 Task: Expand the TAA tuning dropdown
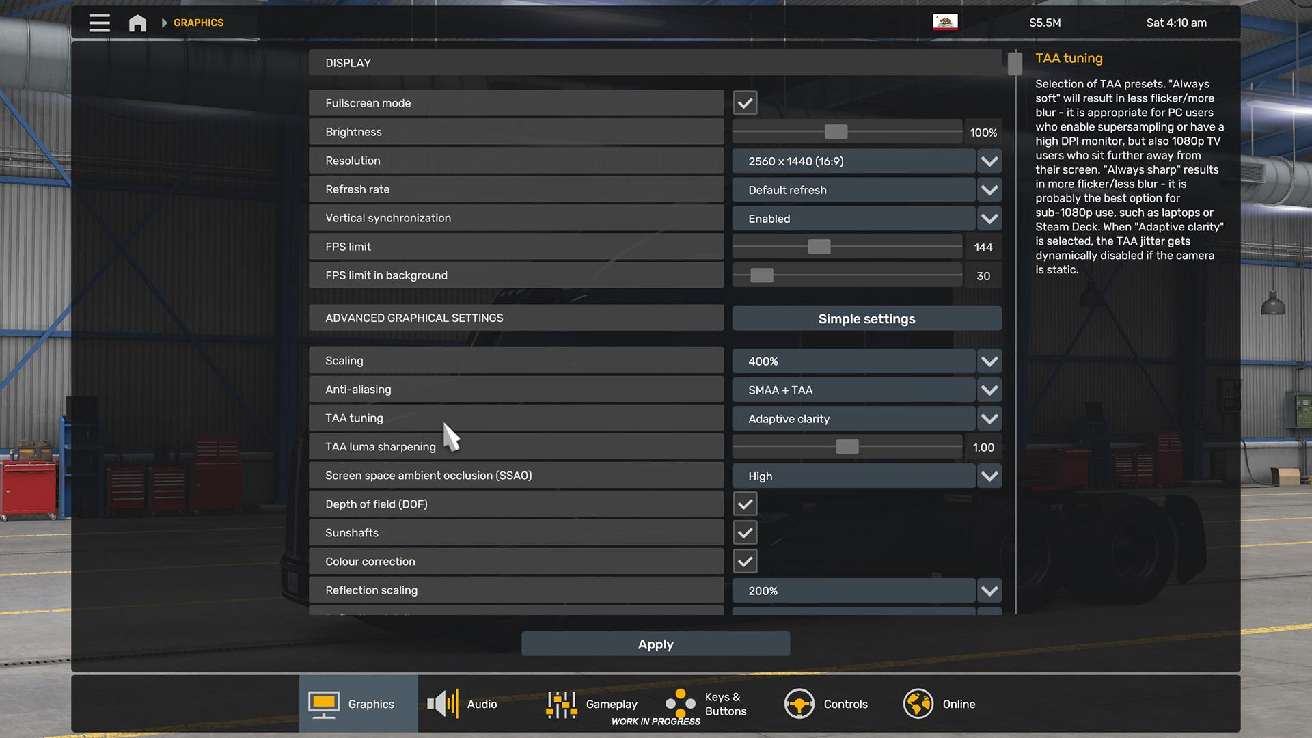click(x=989, y=419)
